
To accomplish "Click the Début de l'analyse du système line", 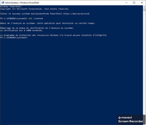I will coord(48,23).
